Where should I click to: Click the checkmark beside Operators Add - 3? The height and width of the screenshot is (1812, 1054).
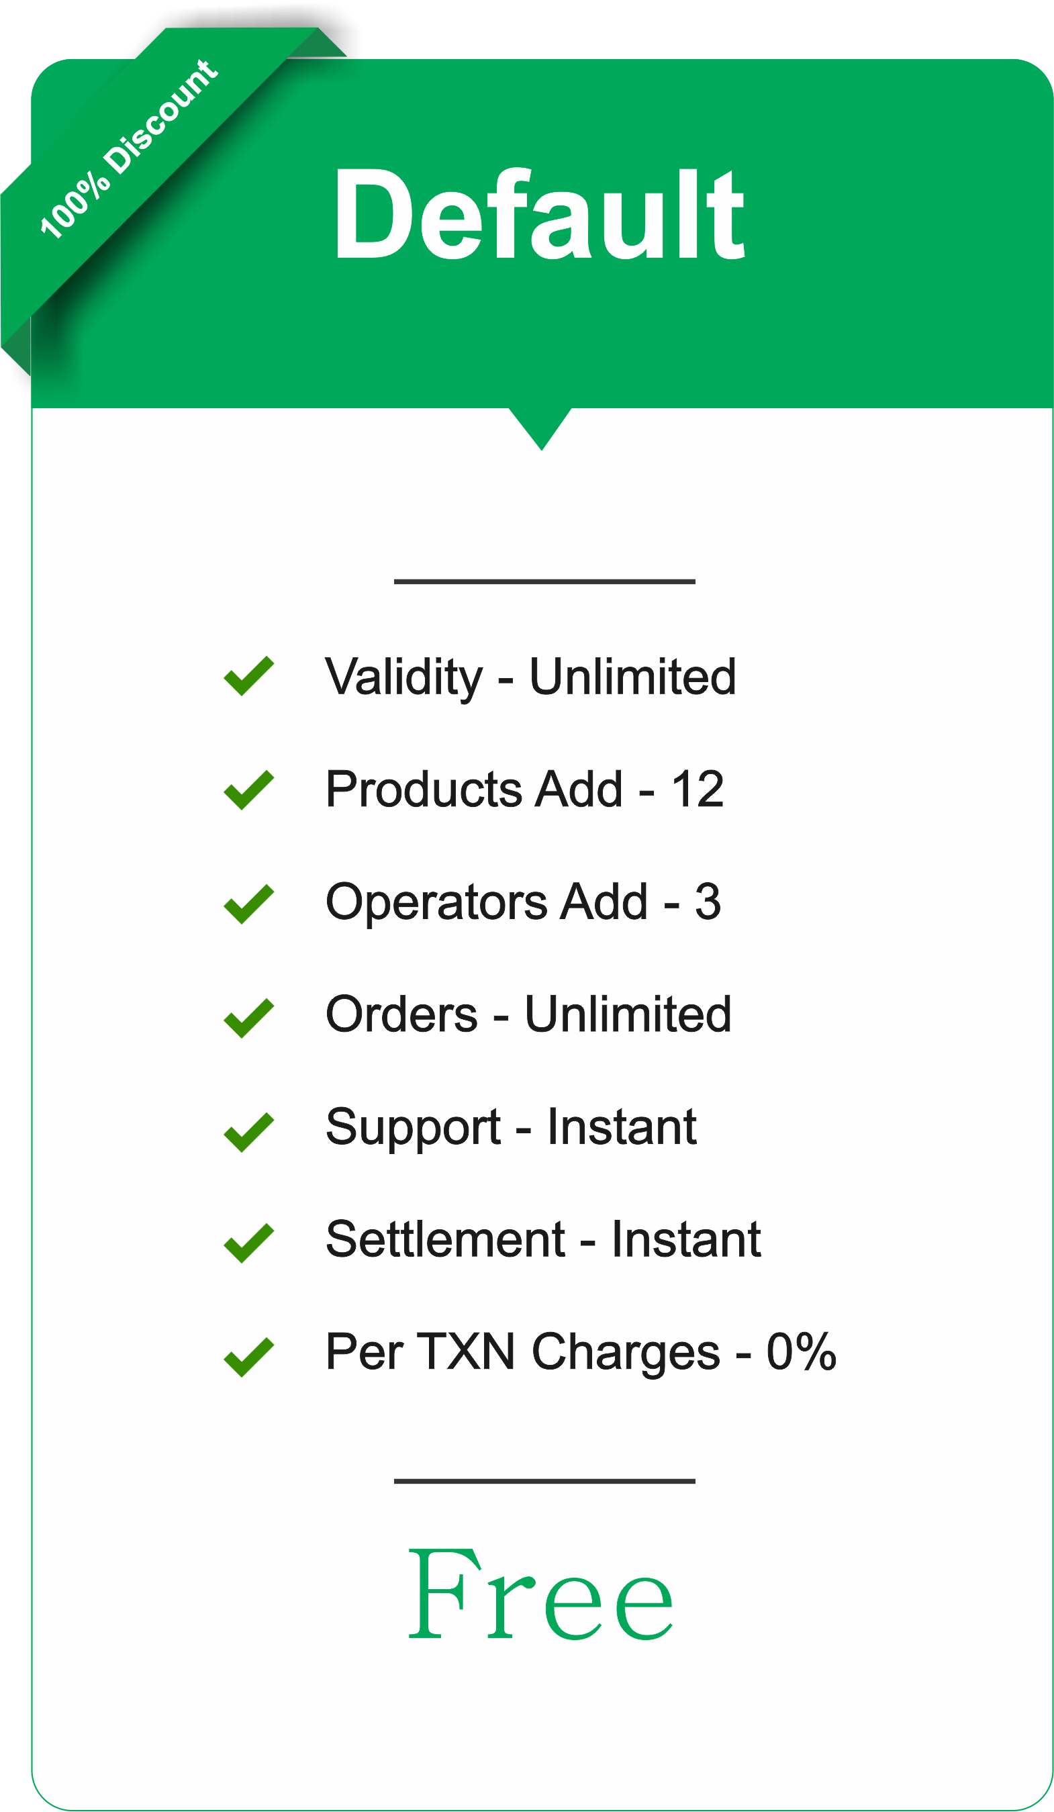(x=249, y=904)
